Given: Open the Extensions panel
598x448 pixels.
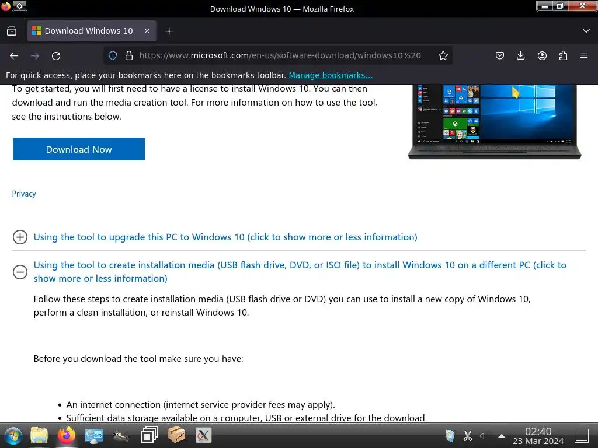Looking at the screenshot, I should click(563, 55).
